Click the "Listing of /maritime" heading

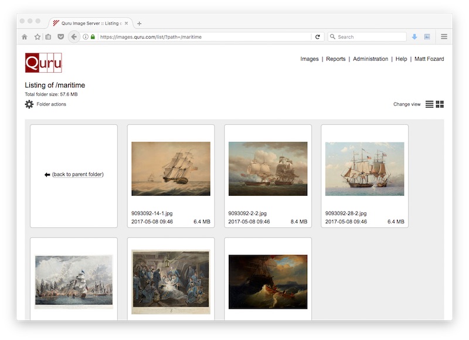pos(55,85)
